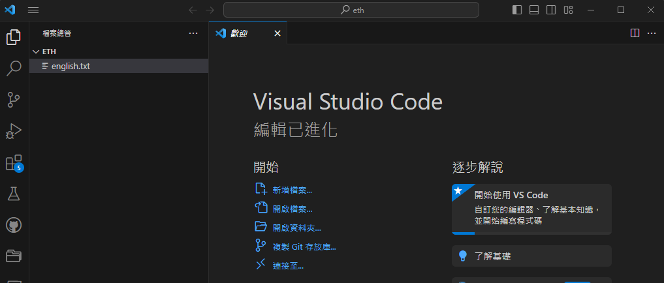664x283 pixels.
Task: Click the folder icon beside 開啟資料夾
Action: pos(261,226)
